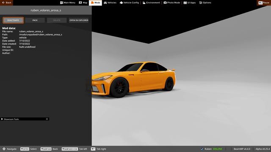
Task: Click the Ruben online status checkmark
Action: pos(202,149)
